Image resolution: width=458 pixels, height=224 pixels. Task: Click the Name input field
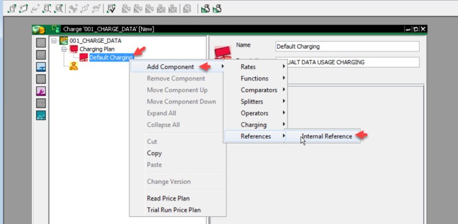tap(347, 46)
